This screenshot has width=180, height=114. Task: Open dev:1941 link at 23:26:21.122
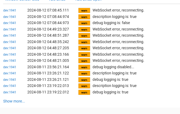point(10,73)
